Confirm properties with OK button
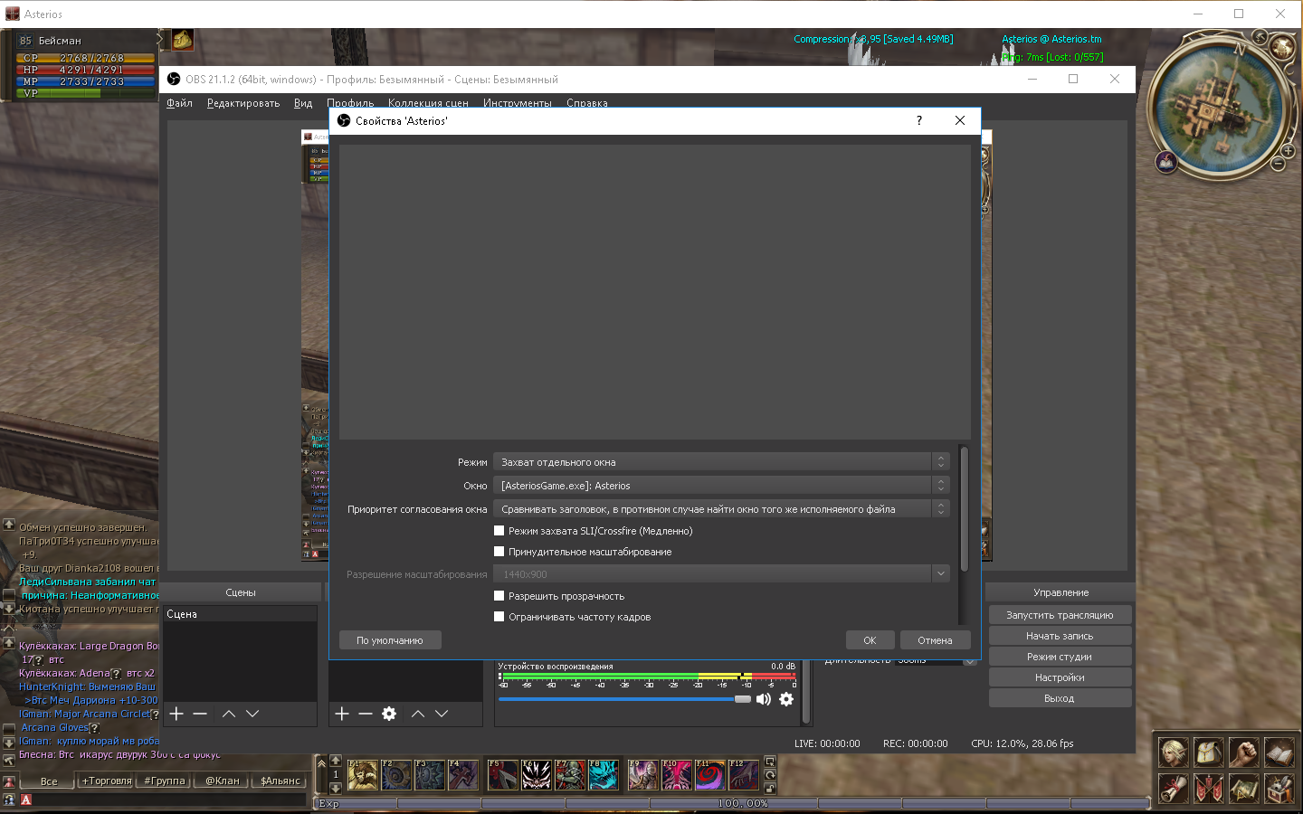 (870, 640)
